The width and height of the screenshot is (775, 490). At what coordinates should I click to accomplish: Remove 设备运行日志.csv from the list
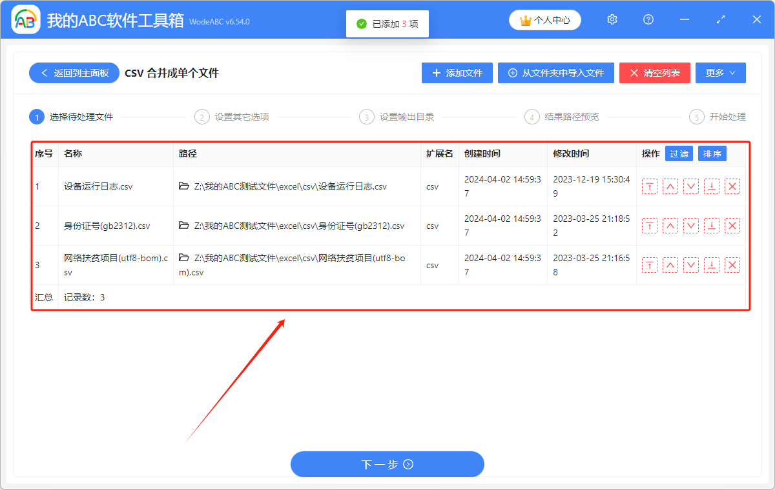(732, 186)
